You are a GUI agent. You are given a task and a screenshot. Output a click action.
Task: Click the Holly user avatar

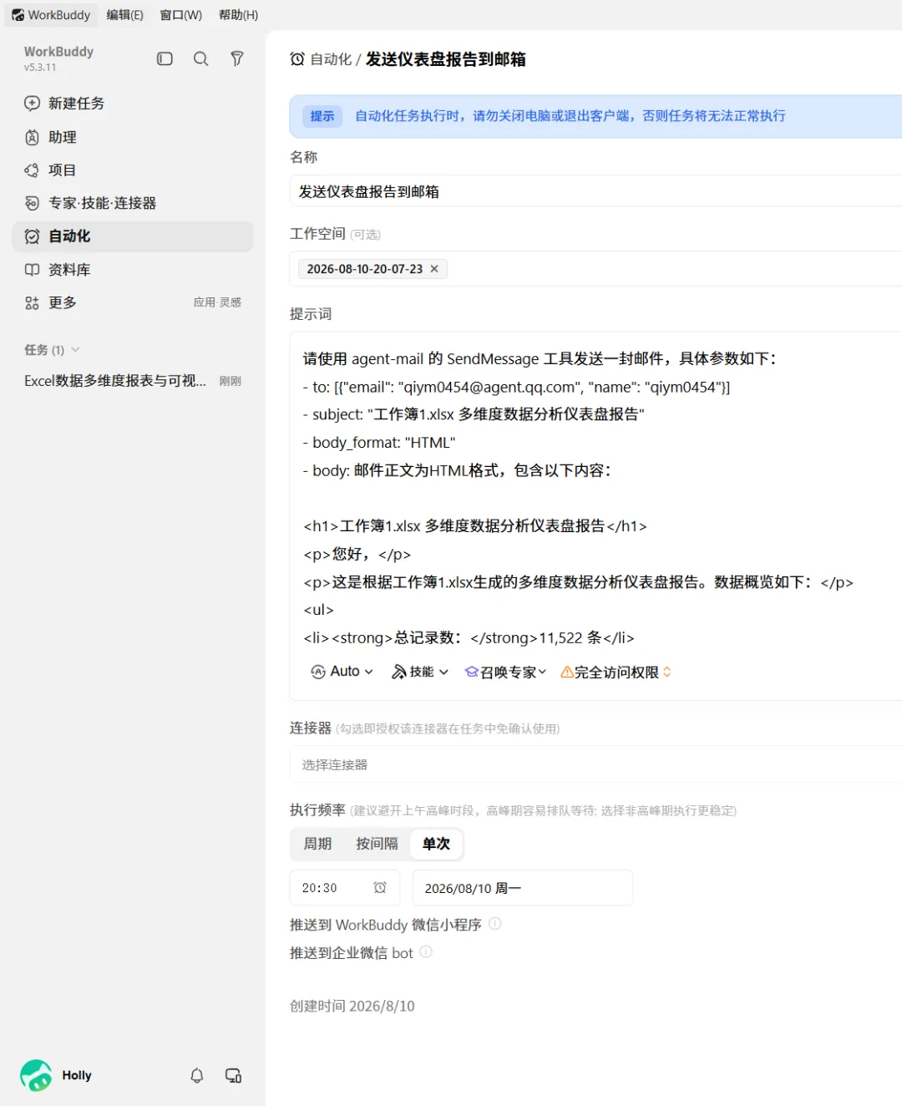click(36, 1076)
